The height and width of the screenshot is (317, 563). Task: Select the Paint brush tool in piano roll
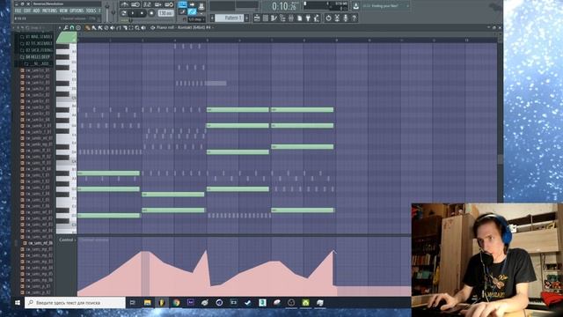click(x=94, y=27)
